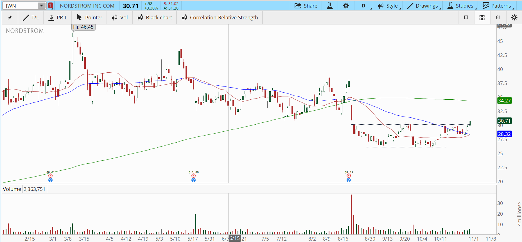Toggle the Vol study button

coord(120,18)
